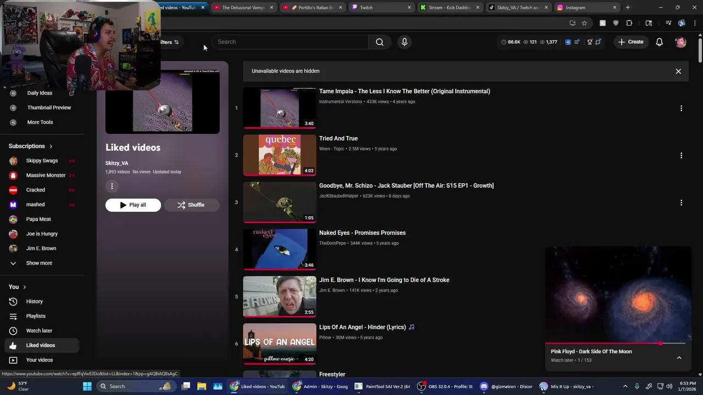Switch to Portillo's Italian Beef tab
The image size is (703, 395).
(x=313, y=8)
